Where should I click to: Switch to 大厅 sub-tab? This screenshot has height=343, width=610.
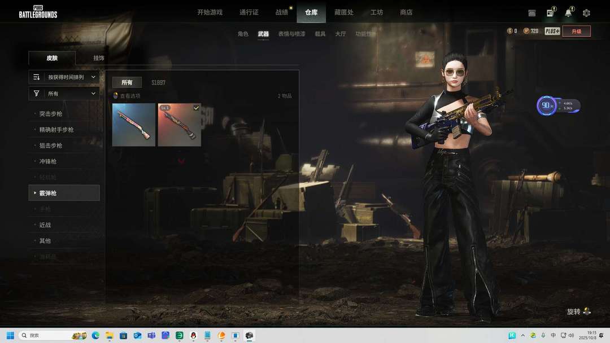pos(341,34)
